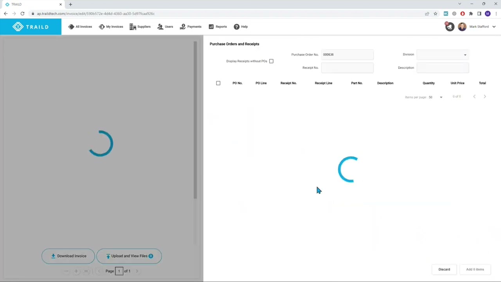Go to Users
Viewport: 501px width, 282px height.
pos(165,27)
